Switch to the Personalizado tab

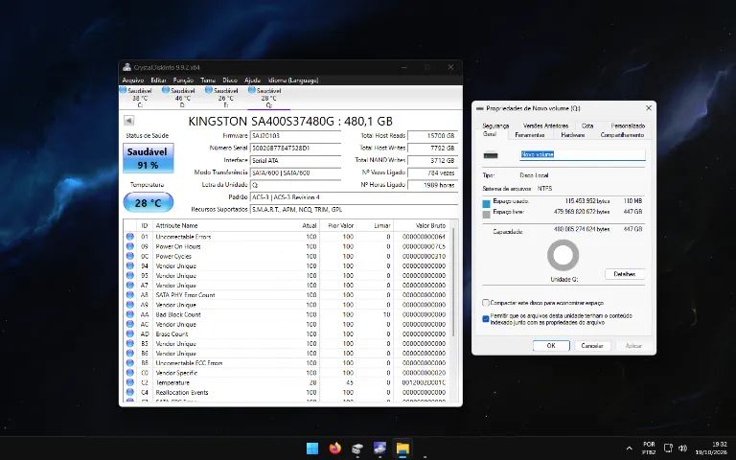pos(628,126)
